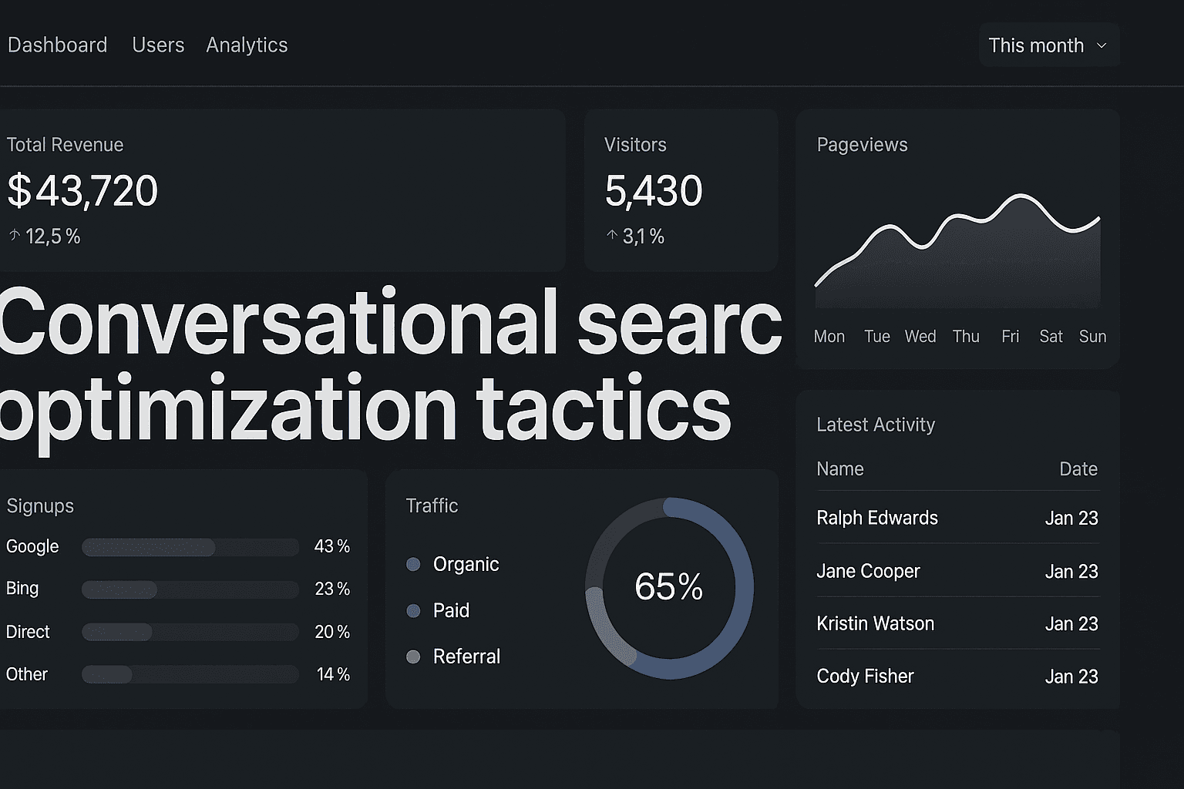This screenshot has width=1184, height=789.
Task: Click the Paid legend indicator
Action: [413, 610]
